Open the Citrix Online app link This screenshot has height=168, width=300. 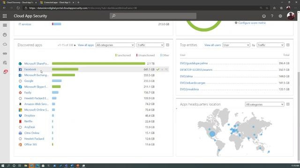tap(32, 133)
